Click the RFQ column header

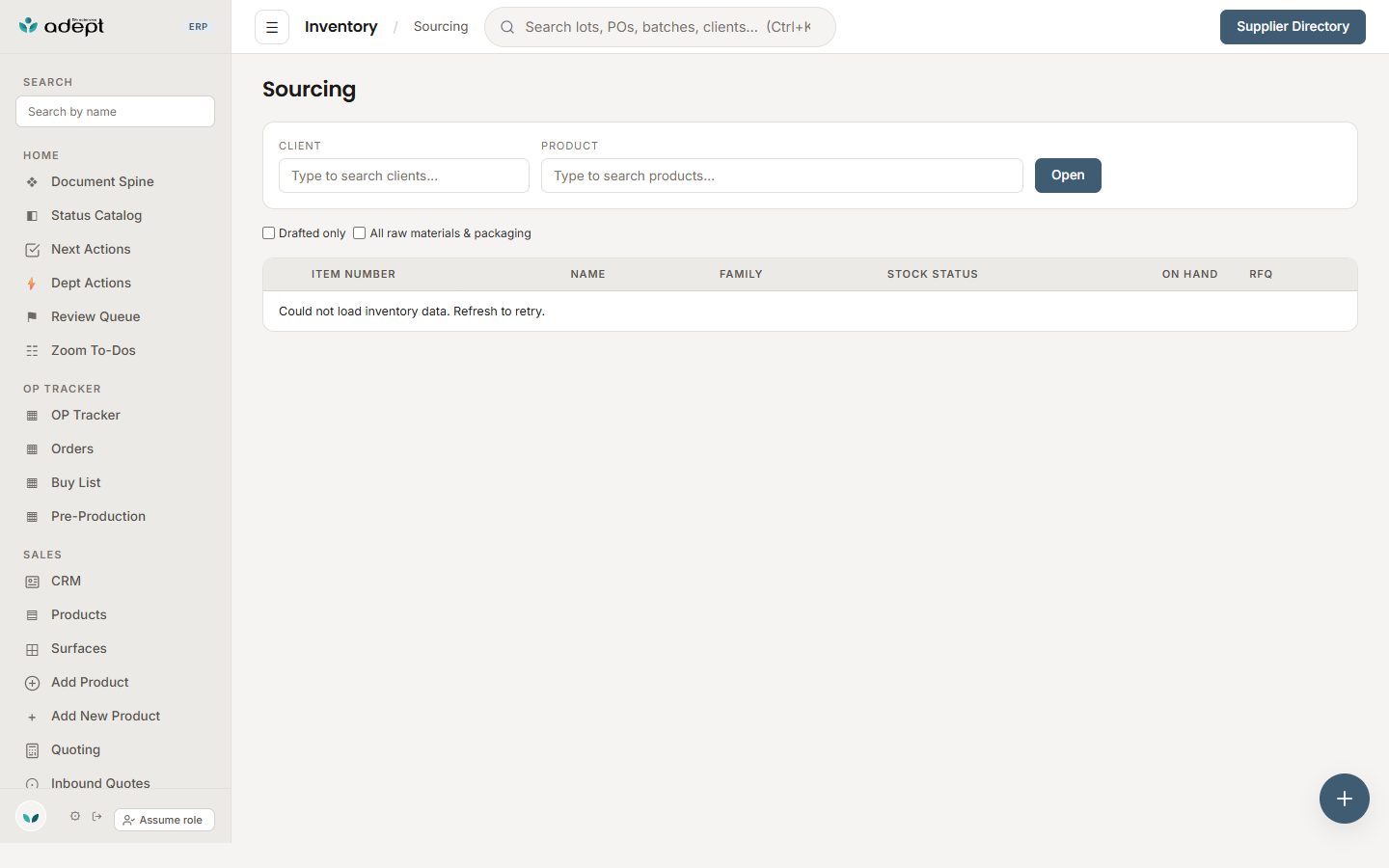[1261, 275]
